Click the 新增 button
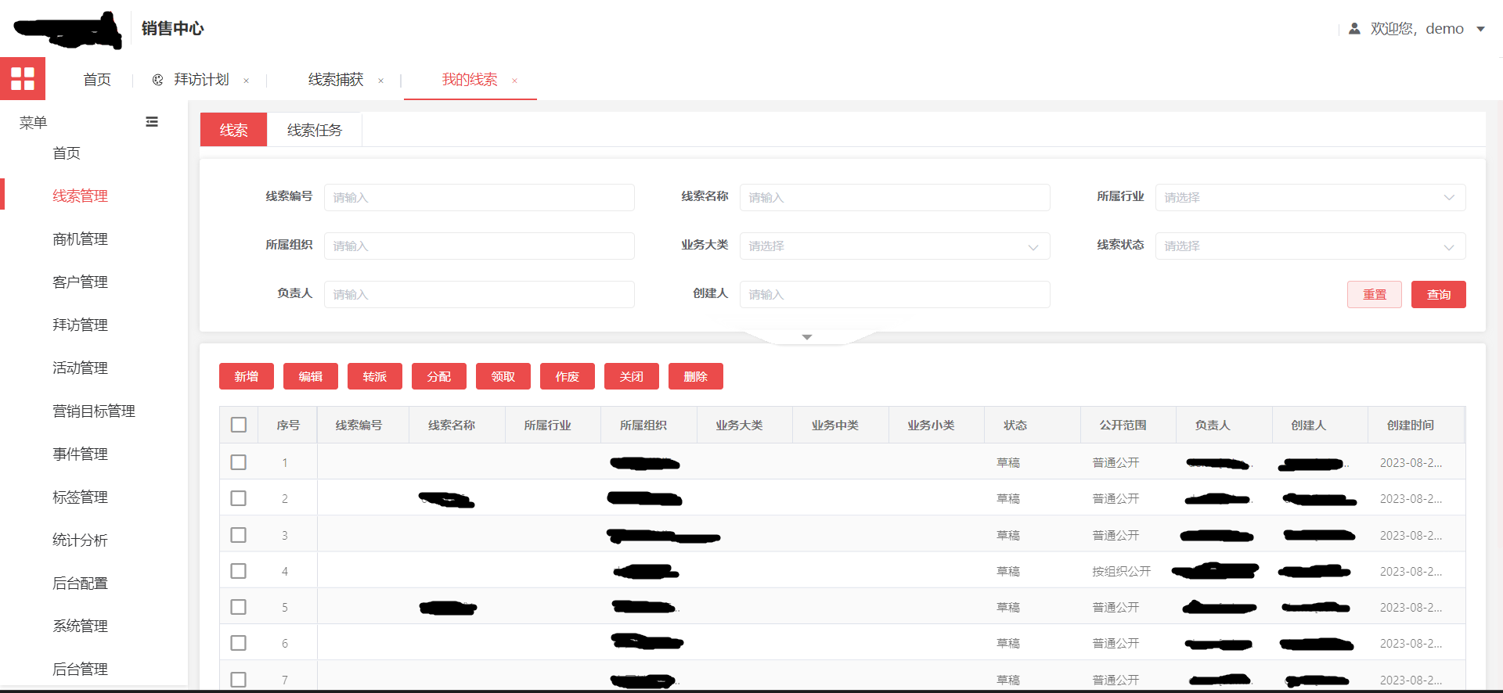Viewport: 1503px width, 693px height. click(x=247, y=376)
